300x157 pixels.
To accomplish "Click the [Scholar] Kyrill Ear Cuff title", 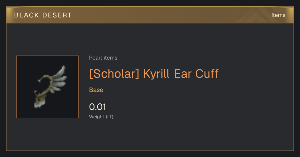I will point(154,74).
